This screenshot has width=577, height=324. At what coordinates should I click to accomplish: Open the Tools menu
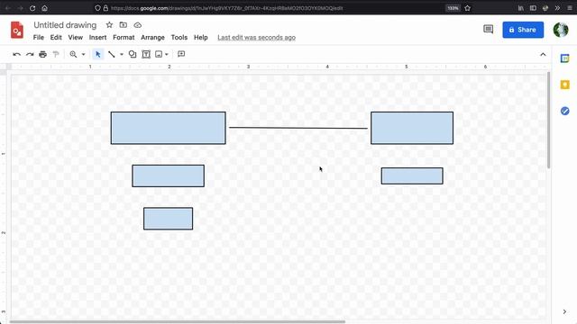pyautogui.click(x=179, y=38)
